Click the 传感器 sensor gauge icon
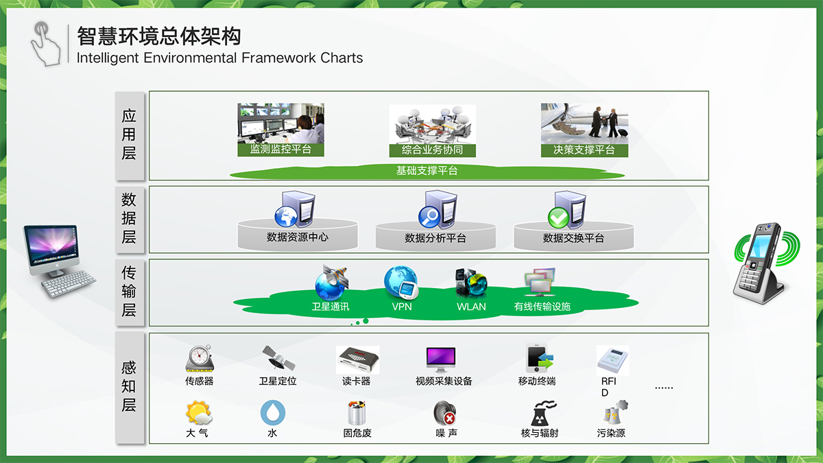Viewport: 823px width, 463px height. click(x=199, y=359)
